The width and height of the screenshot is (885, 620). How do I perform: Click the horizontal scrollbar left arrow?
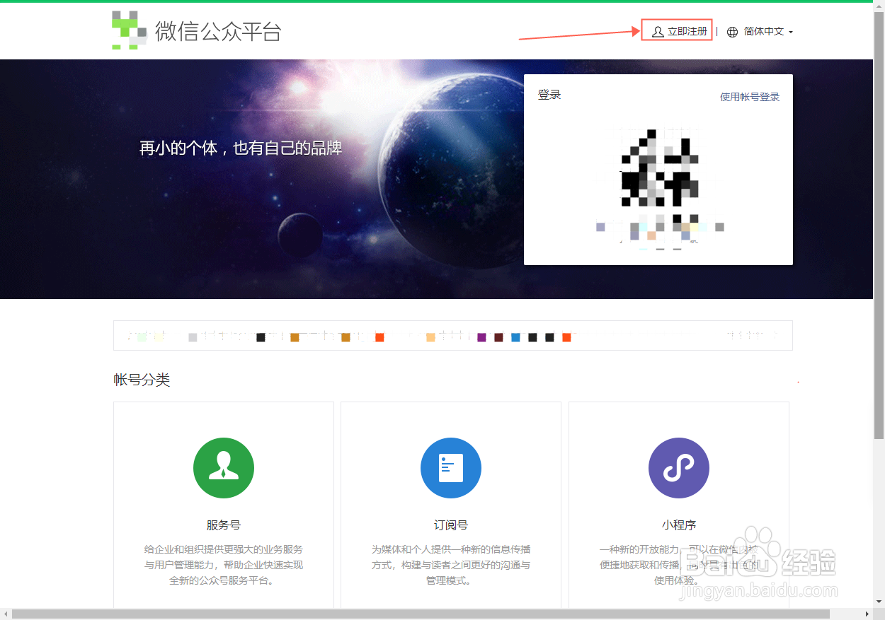click(x=6, y=614)
